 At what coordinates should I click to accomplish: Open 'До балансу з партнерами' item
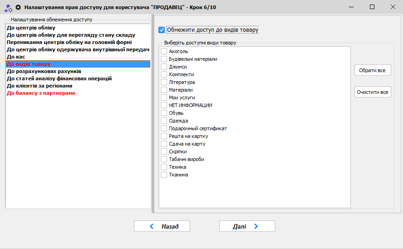pyautogui.click(x=41, y=93)
